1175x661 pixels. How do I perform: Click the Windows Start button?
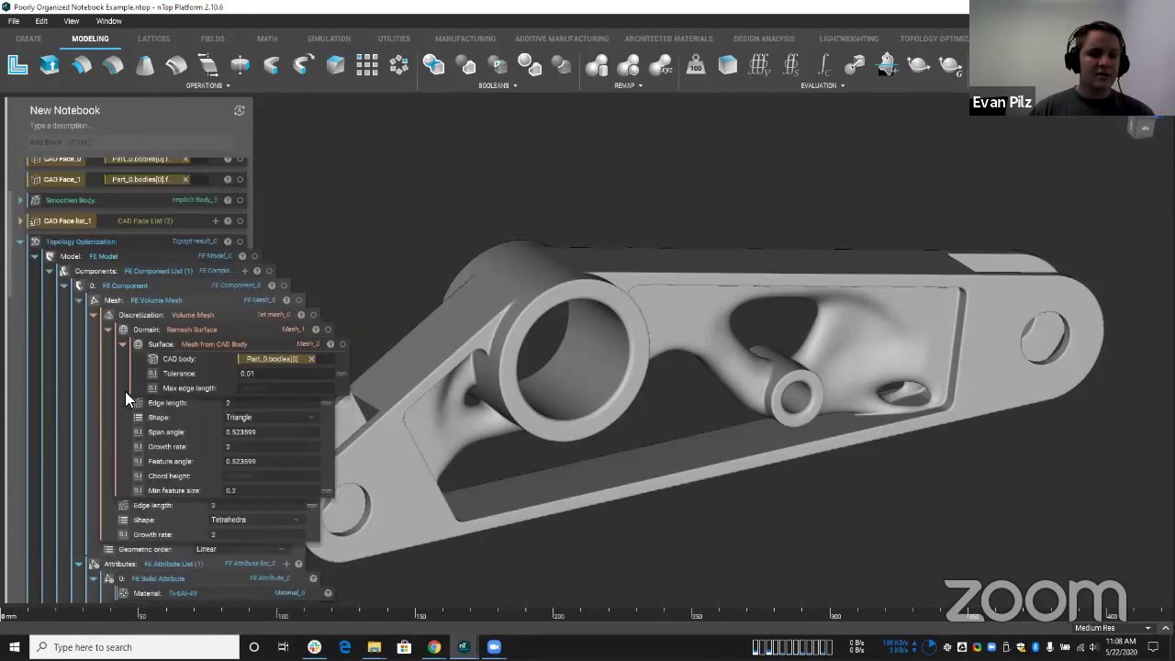(x=14, y=647)
